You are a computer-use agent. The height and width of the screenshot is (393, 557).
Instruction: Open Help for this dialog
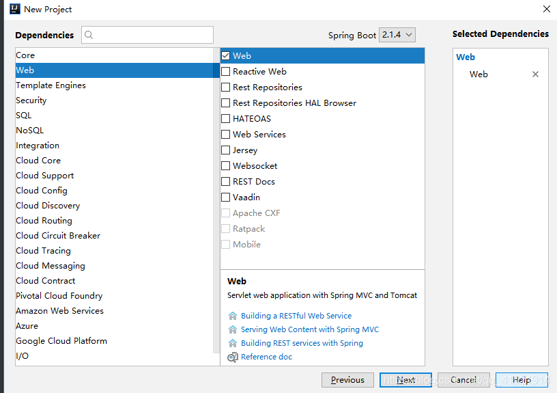click(522, 380)
